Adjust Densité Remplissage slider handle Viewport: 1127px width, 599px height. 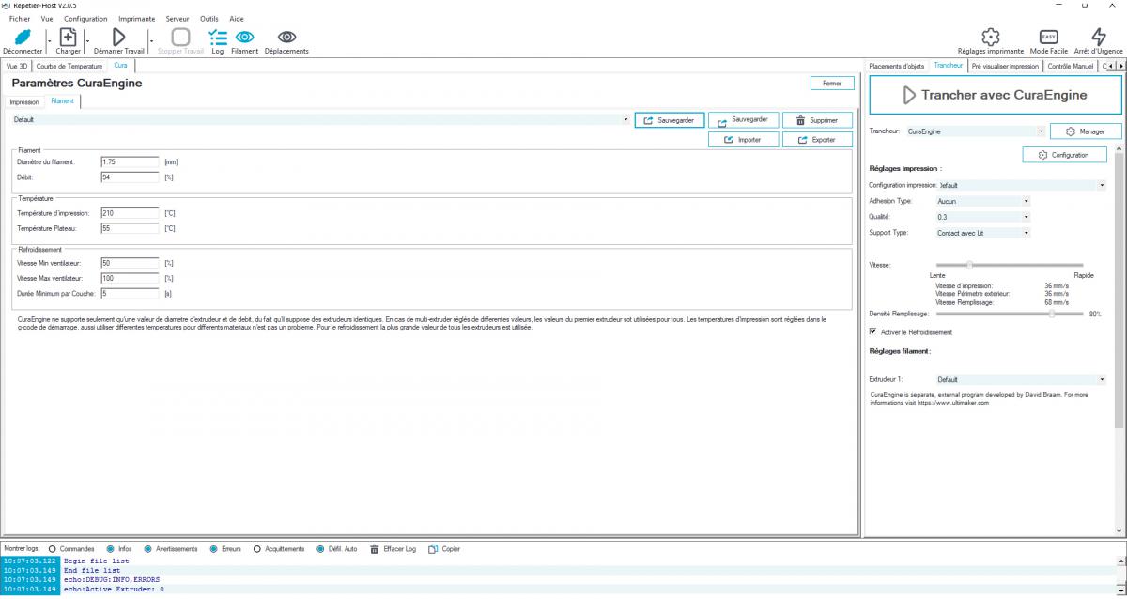(x=1052, y=315)
